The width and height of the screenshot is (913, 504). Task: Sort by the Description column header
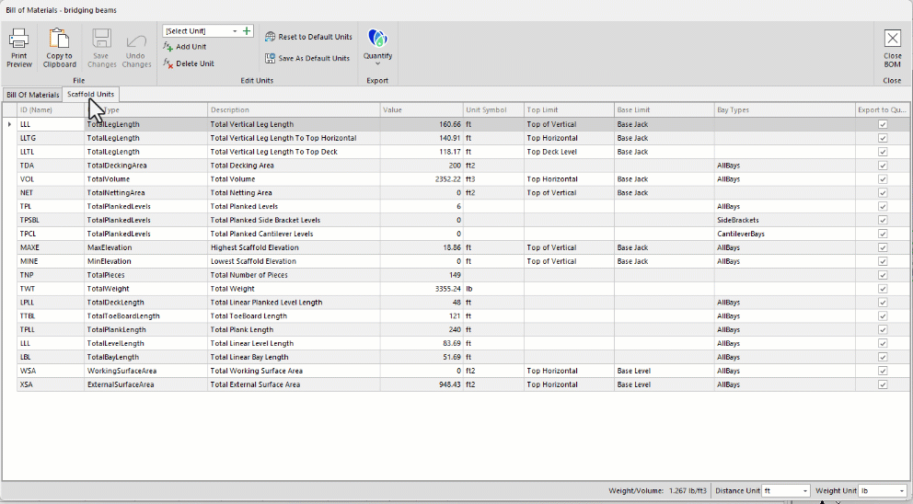pyautogui.click(x=294, y=110)
